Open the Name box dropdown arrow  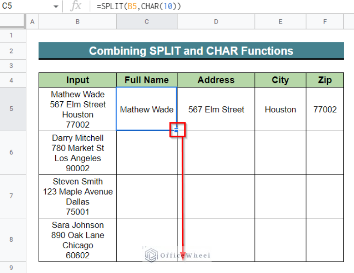56,6
